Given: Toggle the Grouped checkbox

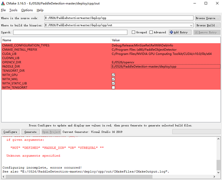Looking at the screenshot, I should [133, 32].
